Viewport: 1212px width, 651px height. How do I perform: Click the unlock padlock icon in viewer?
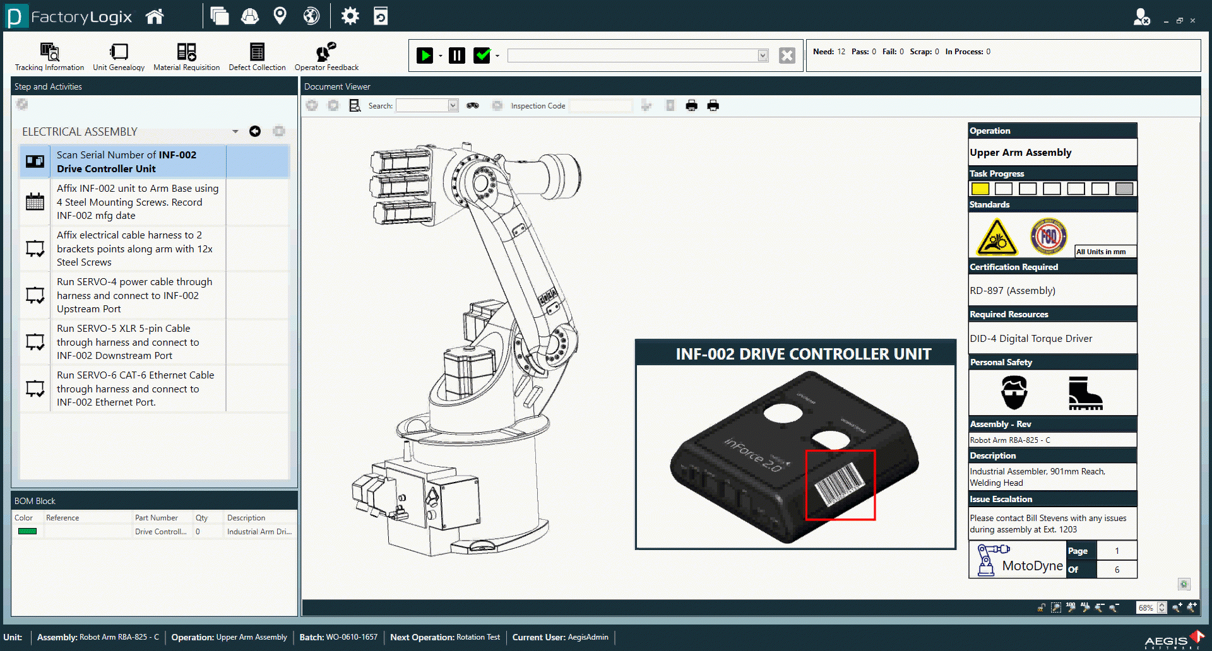[1042, 607]
